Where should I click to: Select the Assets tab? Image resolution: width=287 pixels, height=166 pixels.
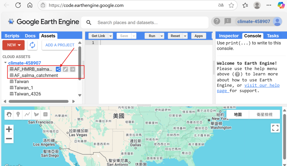point(48,36)
